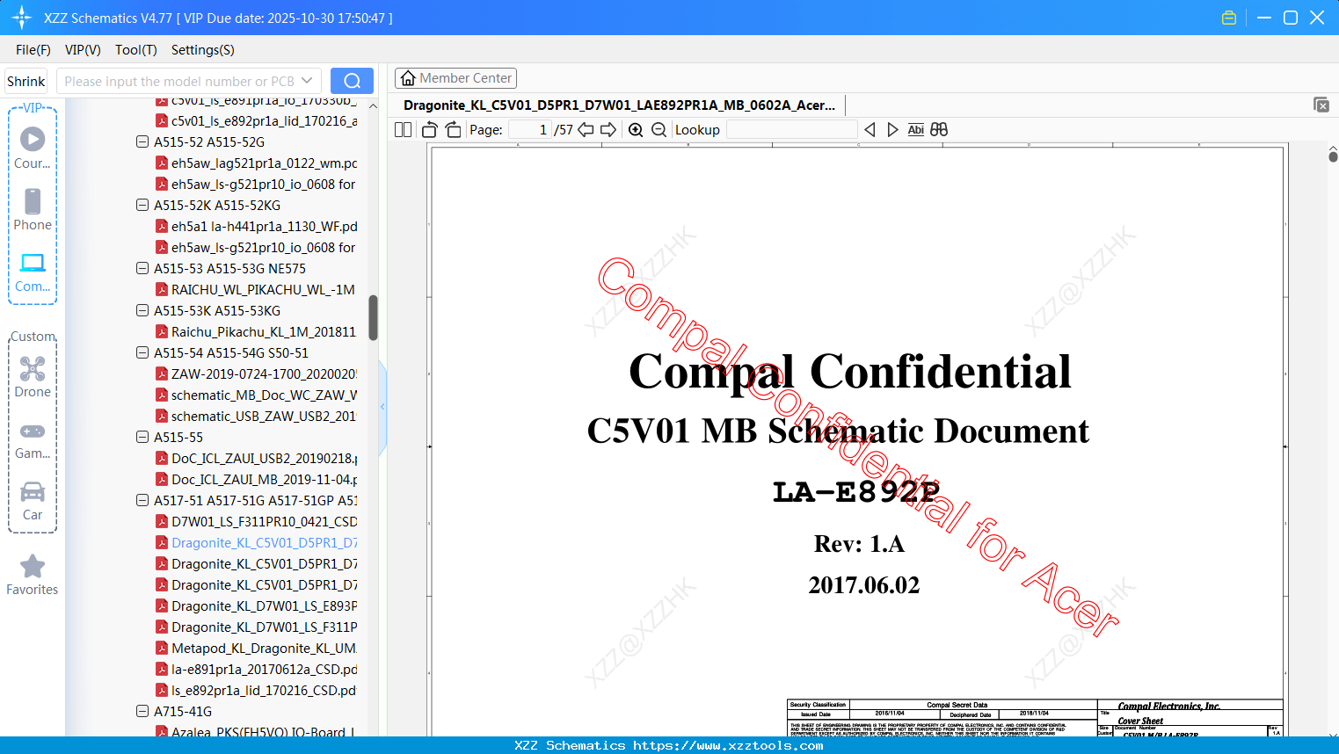Open Favorites star icon
The image size is (1339, 754).
[33, 566]
